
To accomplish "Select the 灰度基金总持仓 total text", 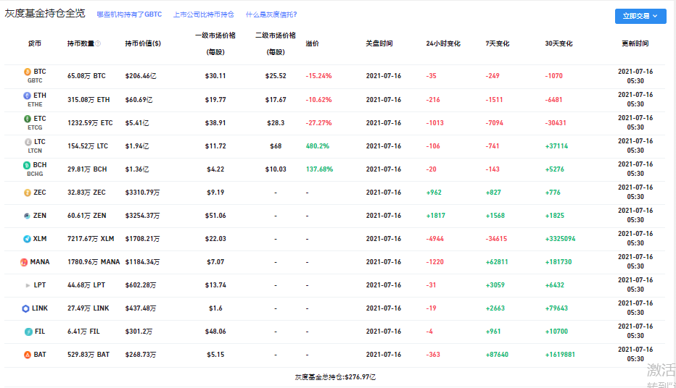I will tap(335, 377).
